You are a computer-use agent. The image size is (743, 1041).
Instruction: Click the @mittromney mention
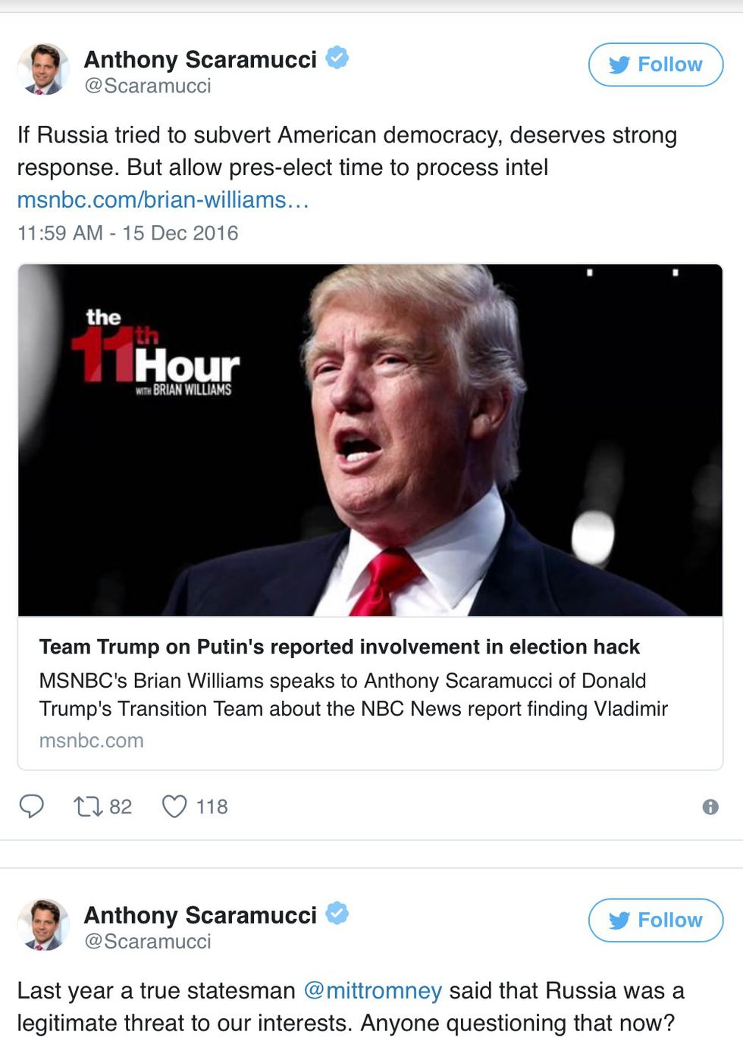pyautogui.click(x=372, y=990)
